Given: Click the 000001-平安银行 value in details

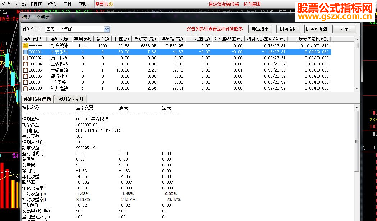Looking at the screenshot, I should pyautogui.click(x=92, y=119).
